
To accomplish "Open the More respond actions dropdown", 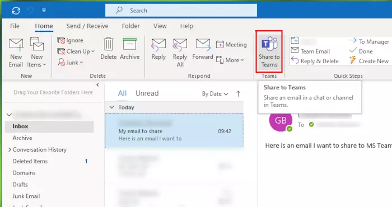I will [x=230, y=60].
